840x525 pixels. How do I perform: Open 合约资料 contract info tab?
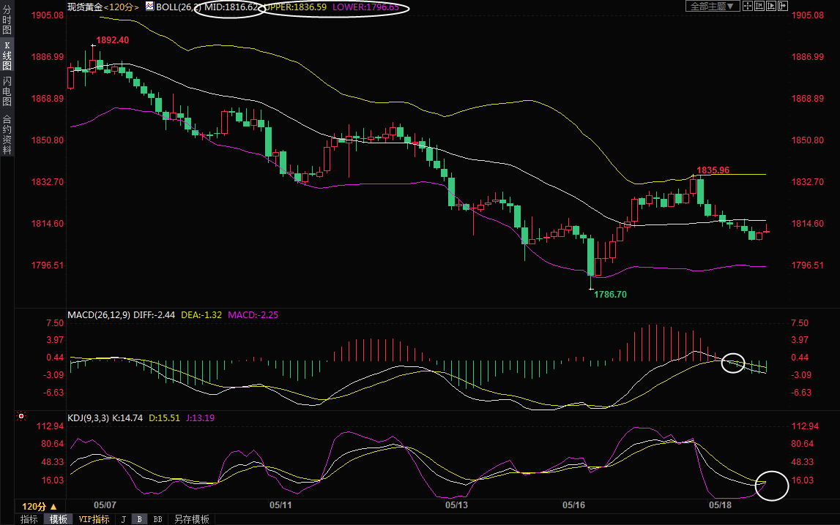coord(7,135)
